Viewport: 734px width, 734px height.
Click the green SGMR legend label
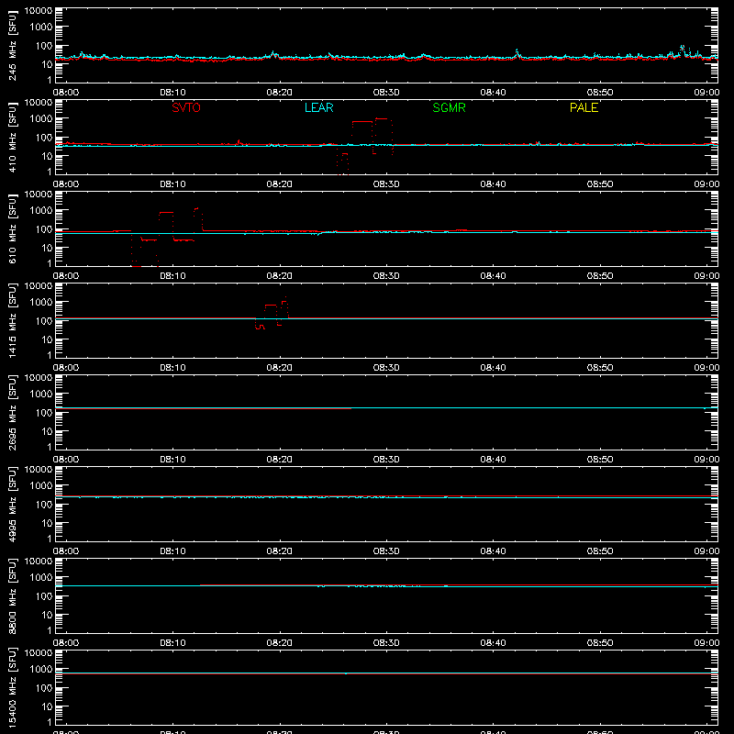pyautogui.click(x=449, y=107)
